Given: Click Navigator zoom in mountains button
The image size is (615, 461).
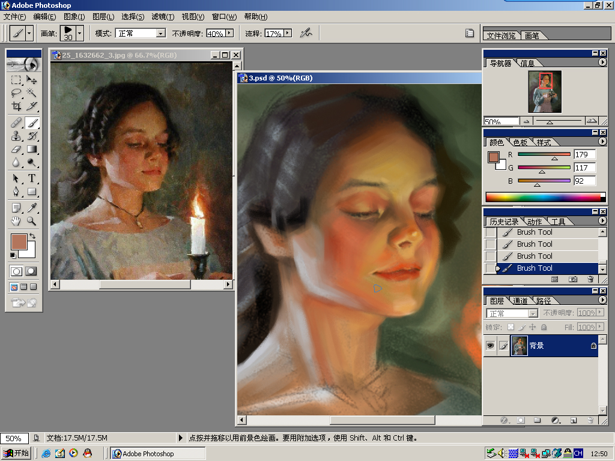Looking at the screenshot, I should (592, 121).
